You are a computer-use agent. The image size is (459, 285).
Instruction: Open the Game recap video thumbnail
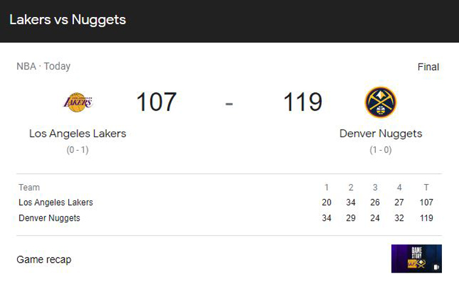pos(416,259)
